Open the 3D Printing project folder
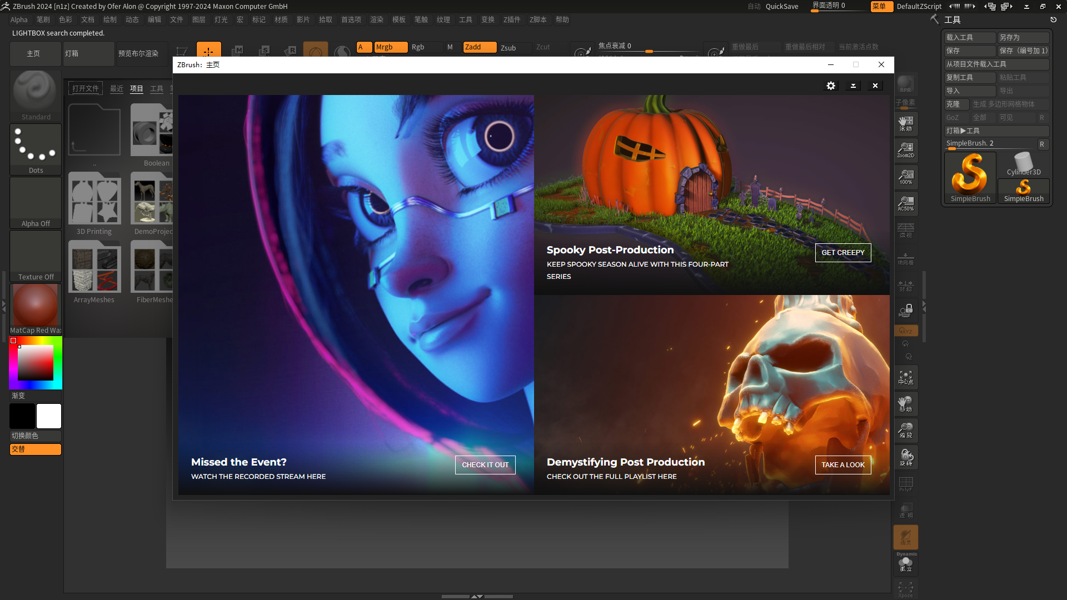Viewport: 1067px width, 600px height. pyautogui.click(x=94, y=203)
